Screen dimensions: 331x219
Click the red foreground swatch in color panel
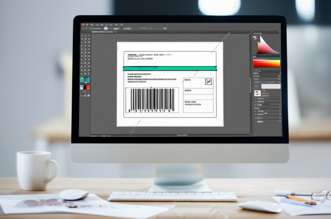[x=255, y=38]
